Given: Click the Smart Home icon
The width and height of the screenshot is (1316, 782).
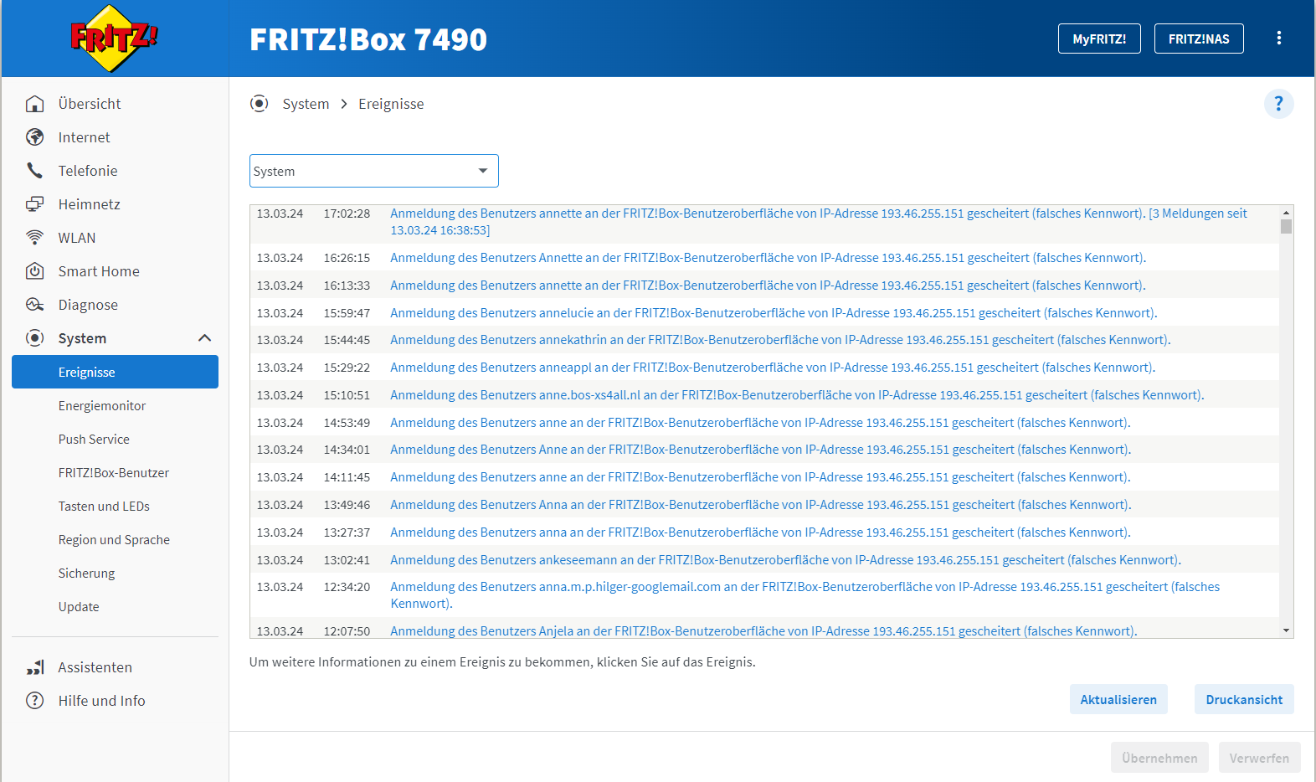Looking at the screenshot, I should (x=34, y=271).
